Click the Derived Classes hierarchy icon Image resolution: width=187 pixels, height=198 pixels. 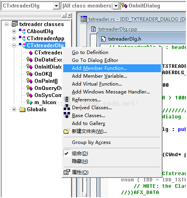[x=67, y=107]
